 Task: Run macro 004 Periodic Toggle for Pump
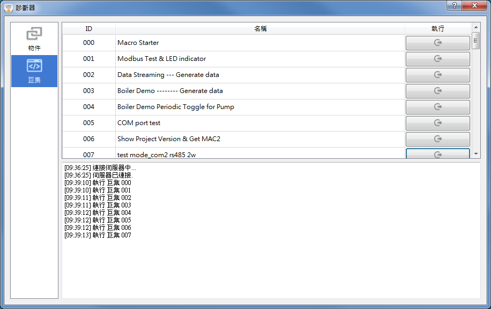point(437,107)
